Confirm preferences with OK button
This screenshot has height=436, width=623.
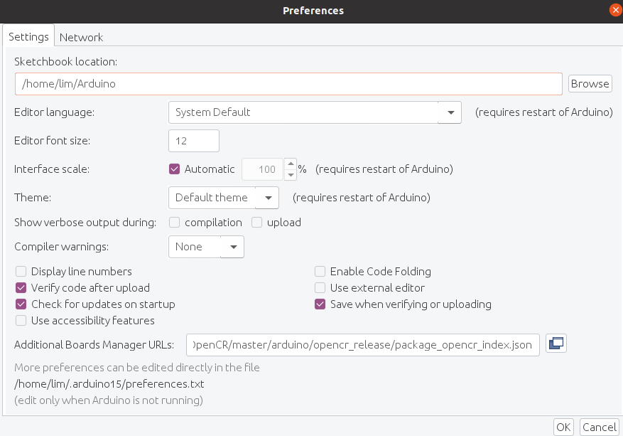(563, 427)
